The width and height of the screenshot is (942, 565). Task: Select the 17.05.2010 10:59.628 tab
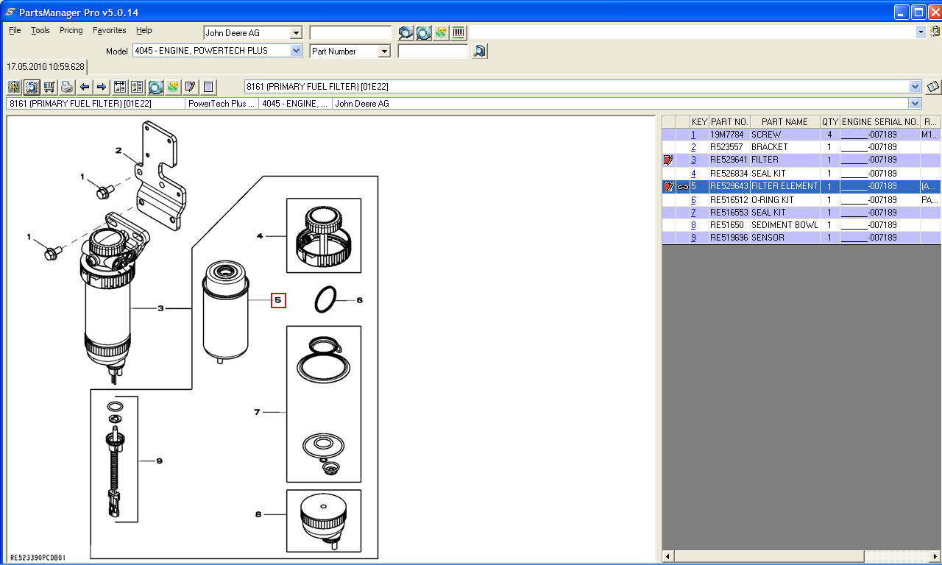point(46,66)
